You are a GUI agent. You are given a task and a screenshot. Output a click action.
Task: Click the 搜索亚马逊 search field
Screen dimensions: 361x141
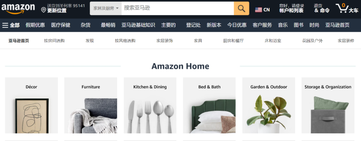178,8
